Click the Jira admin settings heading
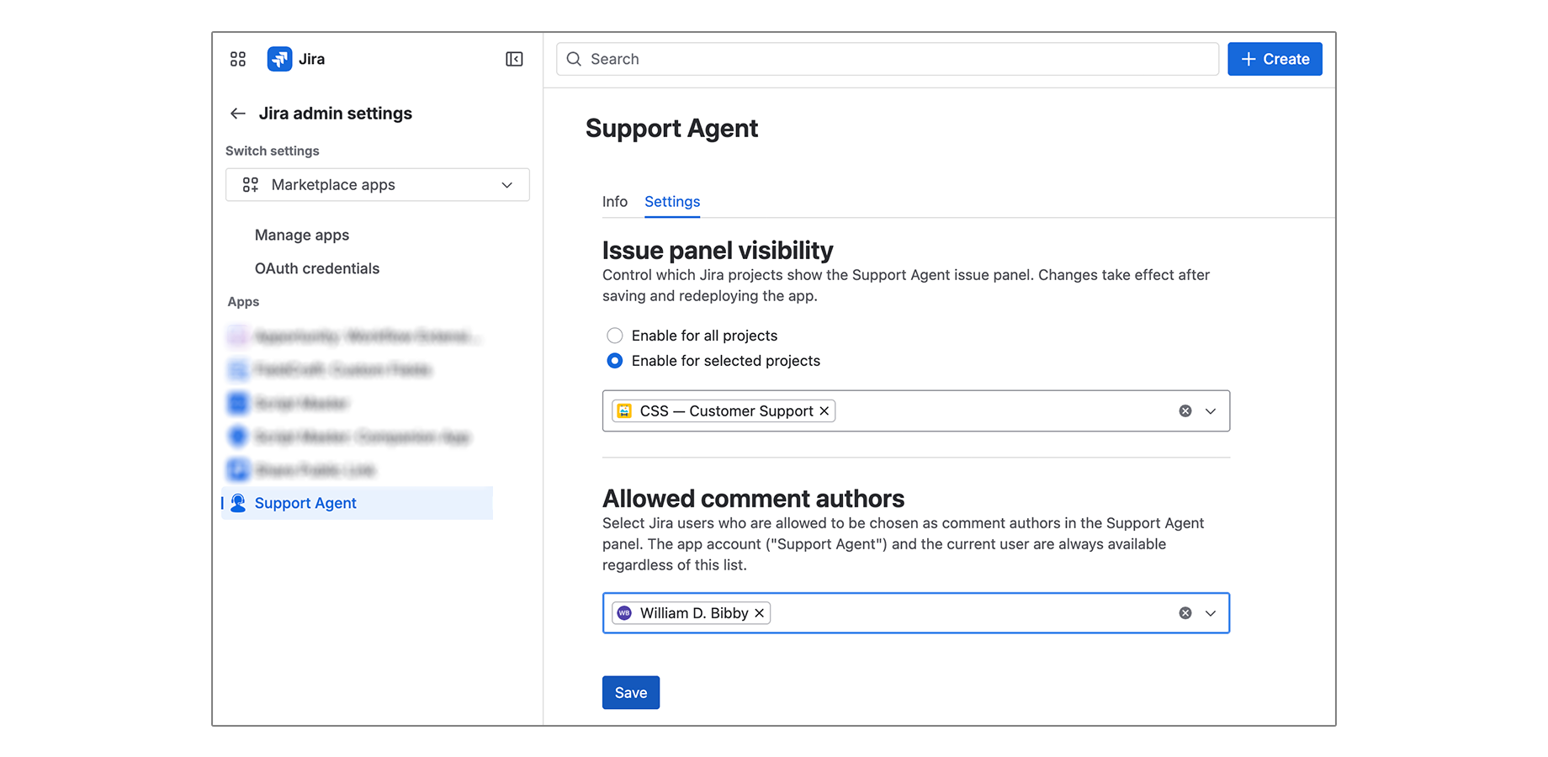1548x757 pixels. (336, 114)
